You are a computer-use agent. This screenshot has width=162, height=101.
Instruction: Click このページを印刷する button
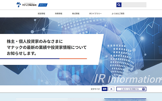tap(131, 89)
